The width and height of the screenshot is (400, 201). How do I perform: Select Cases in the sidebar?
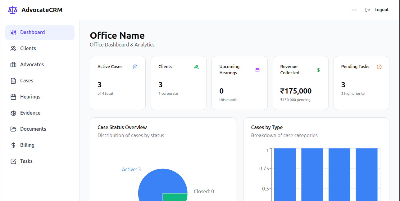(x=40, y=81)
